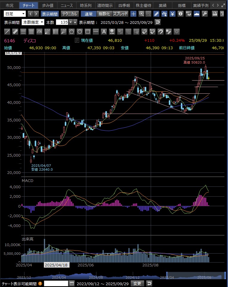Click the zoom in magnifier icon
The height and width of the screenshot is (287, 228).
point(141,14)
